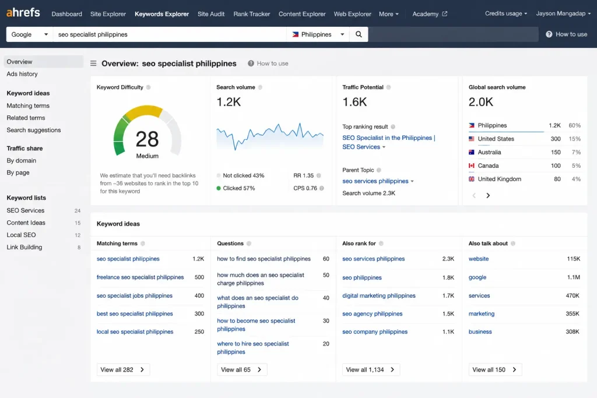Click the search volume trend chart

[x=270, y=136]
